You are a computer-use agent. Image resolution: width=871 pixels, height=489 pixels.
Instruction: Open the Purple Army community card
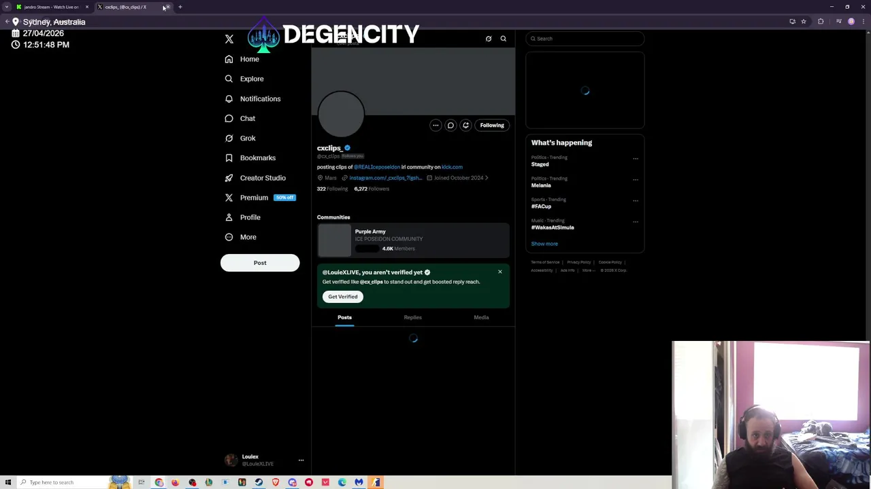[413, 240]
